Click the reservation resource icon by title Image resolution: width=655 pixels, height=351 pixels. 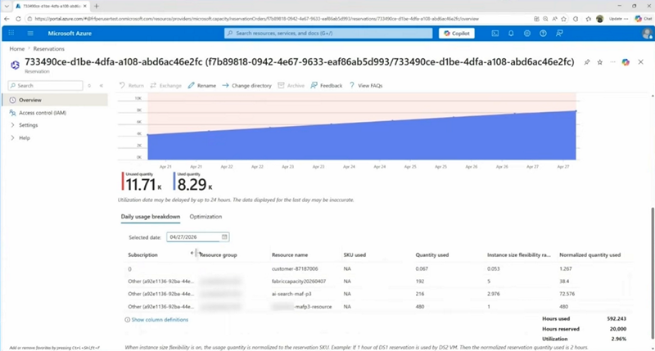[x=15, y=65]
